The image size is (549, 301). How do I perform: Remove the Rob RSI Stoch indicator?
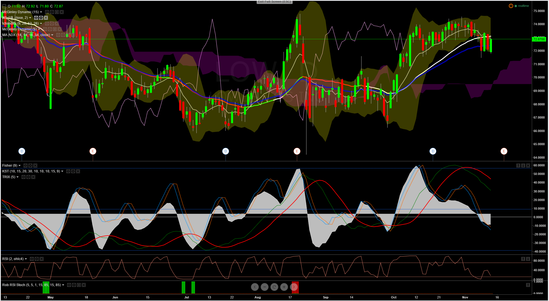point(84,285)
